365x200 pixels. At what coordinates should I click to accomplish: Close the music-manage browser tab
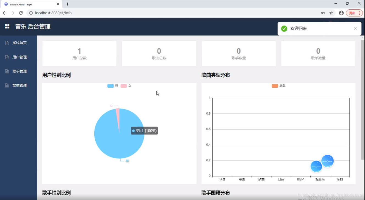[58, 4]
